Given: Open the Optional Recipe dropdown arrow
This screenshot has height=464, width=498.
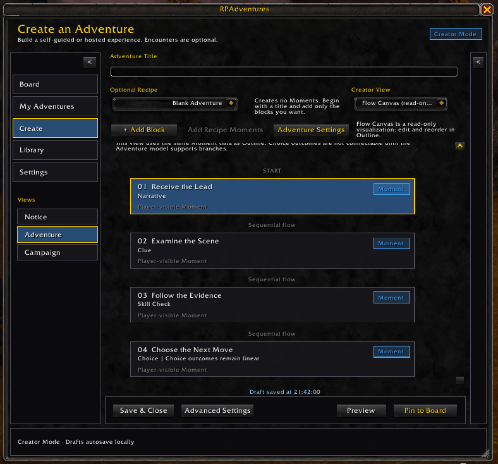Looking at the screenshot, I should [231, 103].
